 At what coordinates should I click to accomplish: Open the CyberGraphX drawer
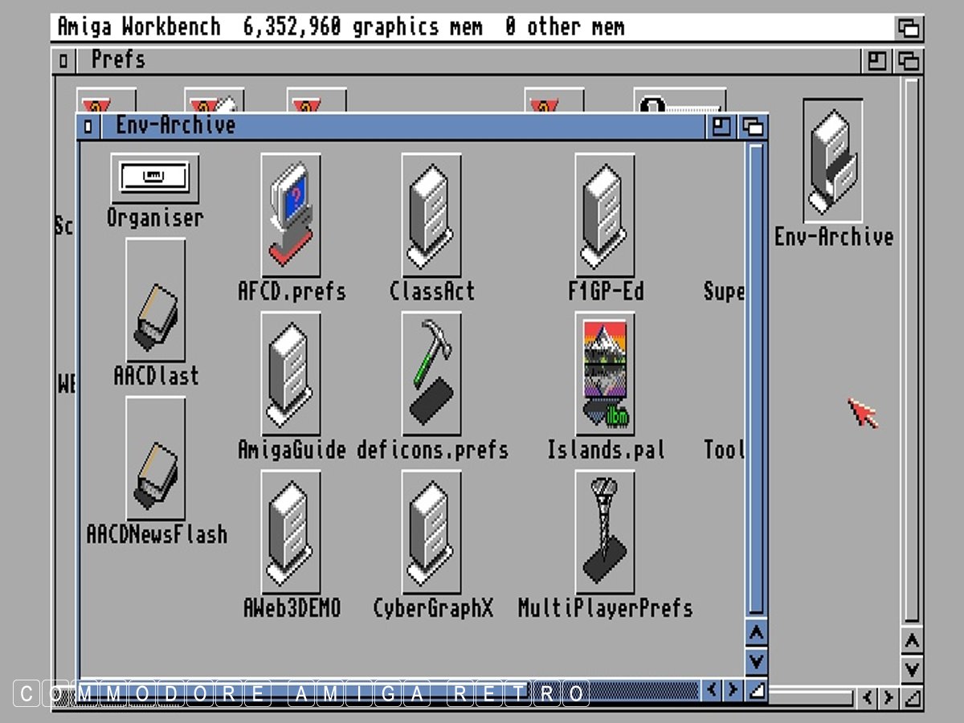tap(431, 531)
